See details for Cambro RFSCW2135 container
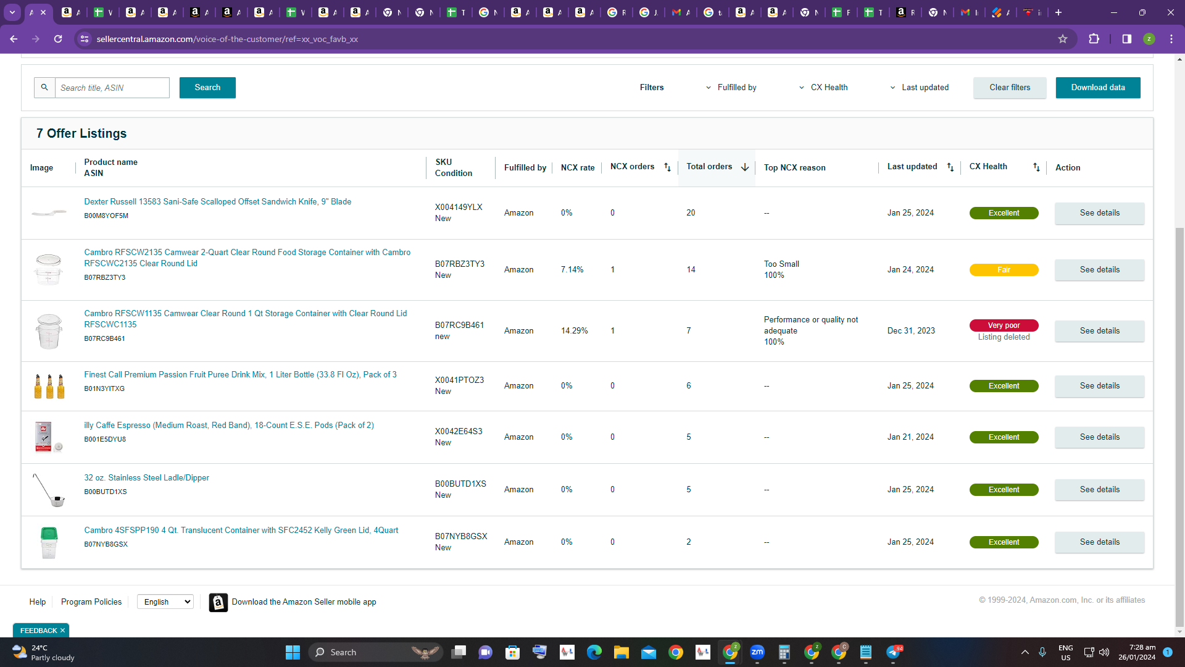This screenshot has height=667, width=1185. [1100, 270]
